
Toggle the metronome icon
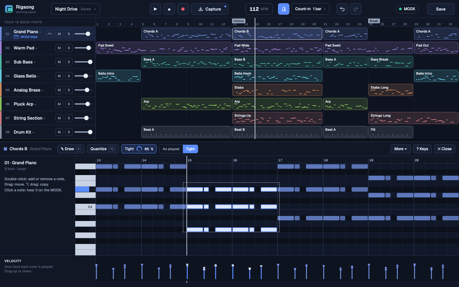pos(284,9)
